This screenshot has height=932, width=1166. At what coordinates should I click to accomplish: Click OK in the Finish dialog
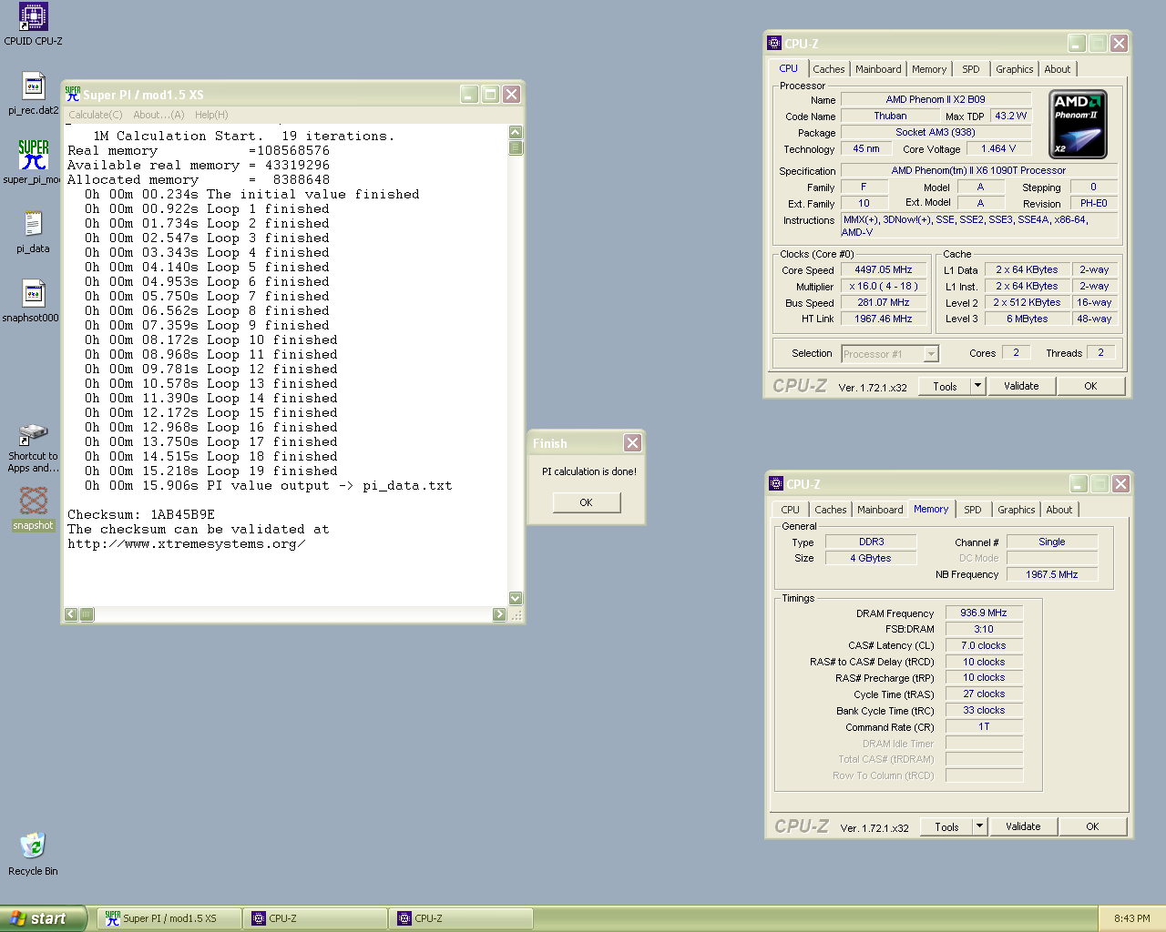coord(586,502)
